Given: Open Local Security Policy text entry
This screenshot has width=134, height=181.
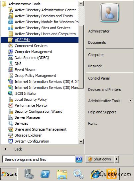Looking at the screenshot, I should (x=31, y=99).
